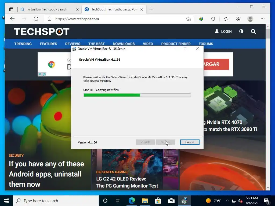Open the Nvidia RTX 4070 article headline
Screen dimensions: 275x206
tap(230, 126)
